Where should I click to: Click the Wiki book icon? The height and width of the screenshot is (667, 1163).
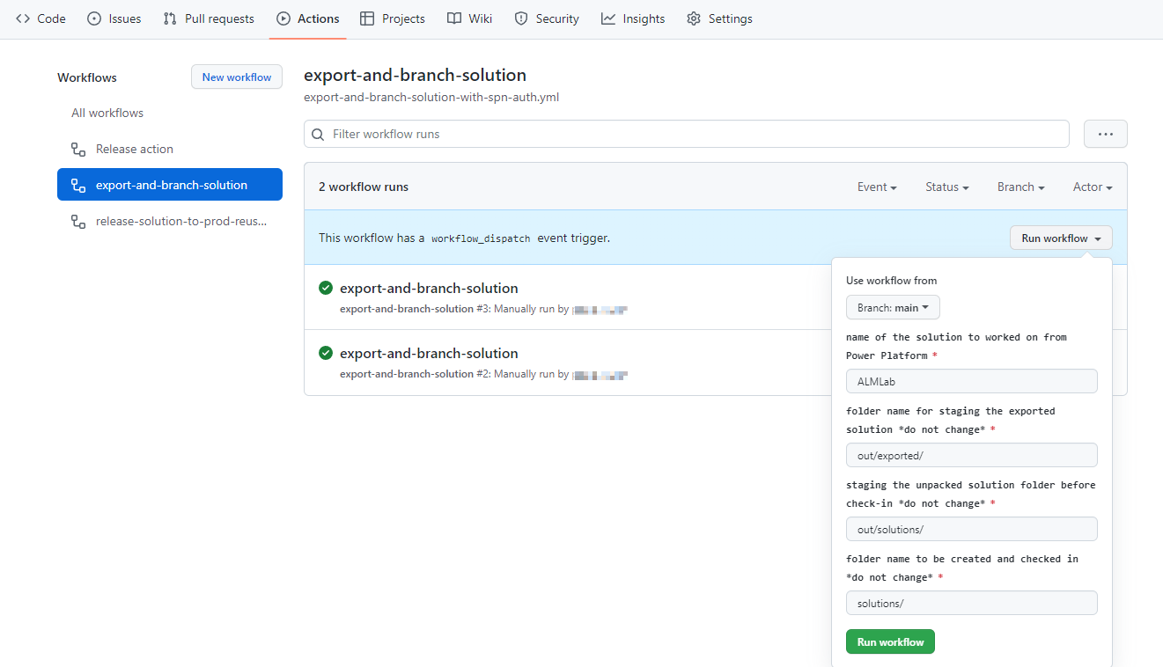pos(453,18)
